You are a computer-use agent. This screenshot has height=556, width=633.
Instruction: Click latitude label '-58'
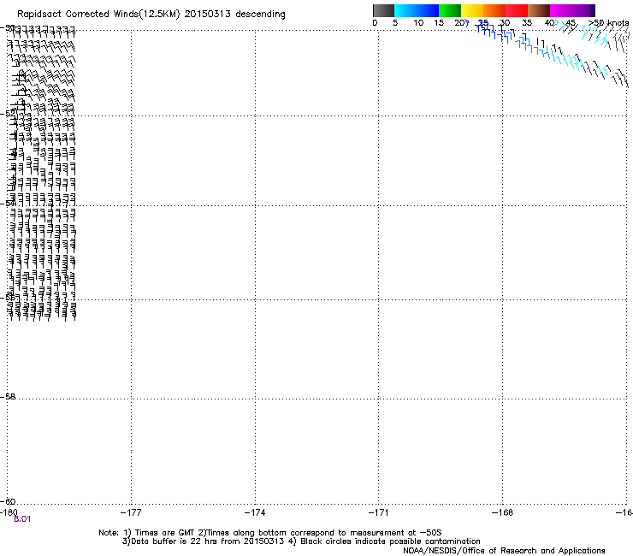[x=8, y=397]
